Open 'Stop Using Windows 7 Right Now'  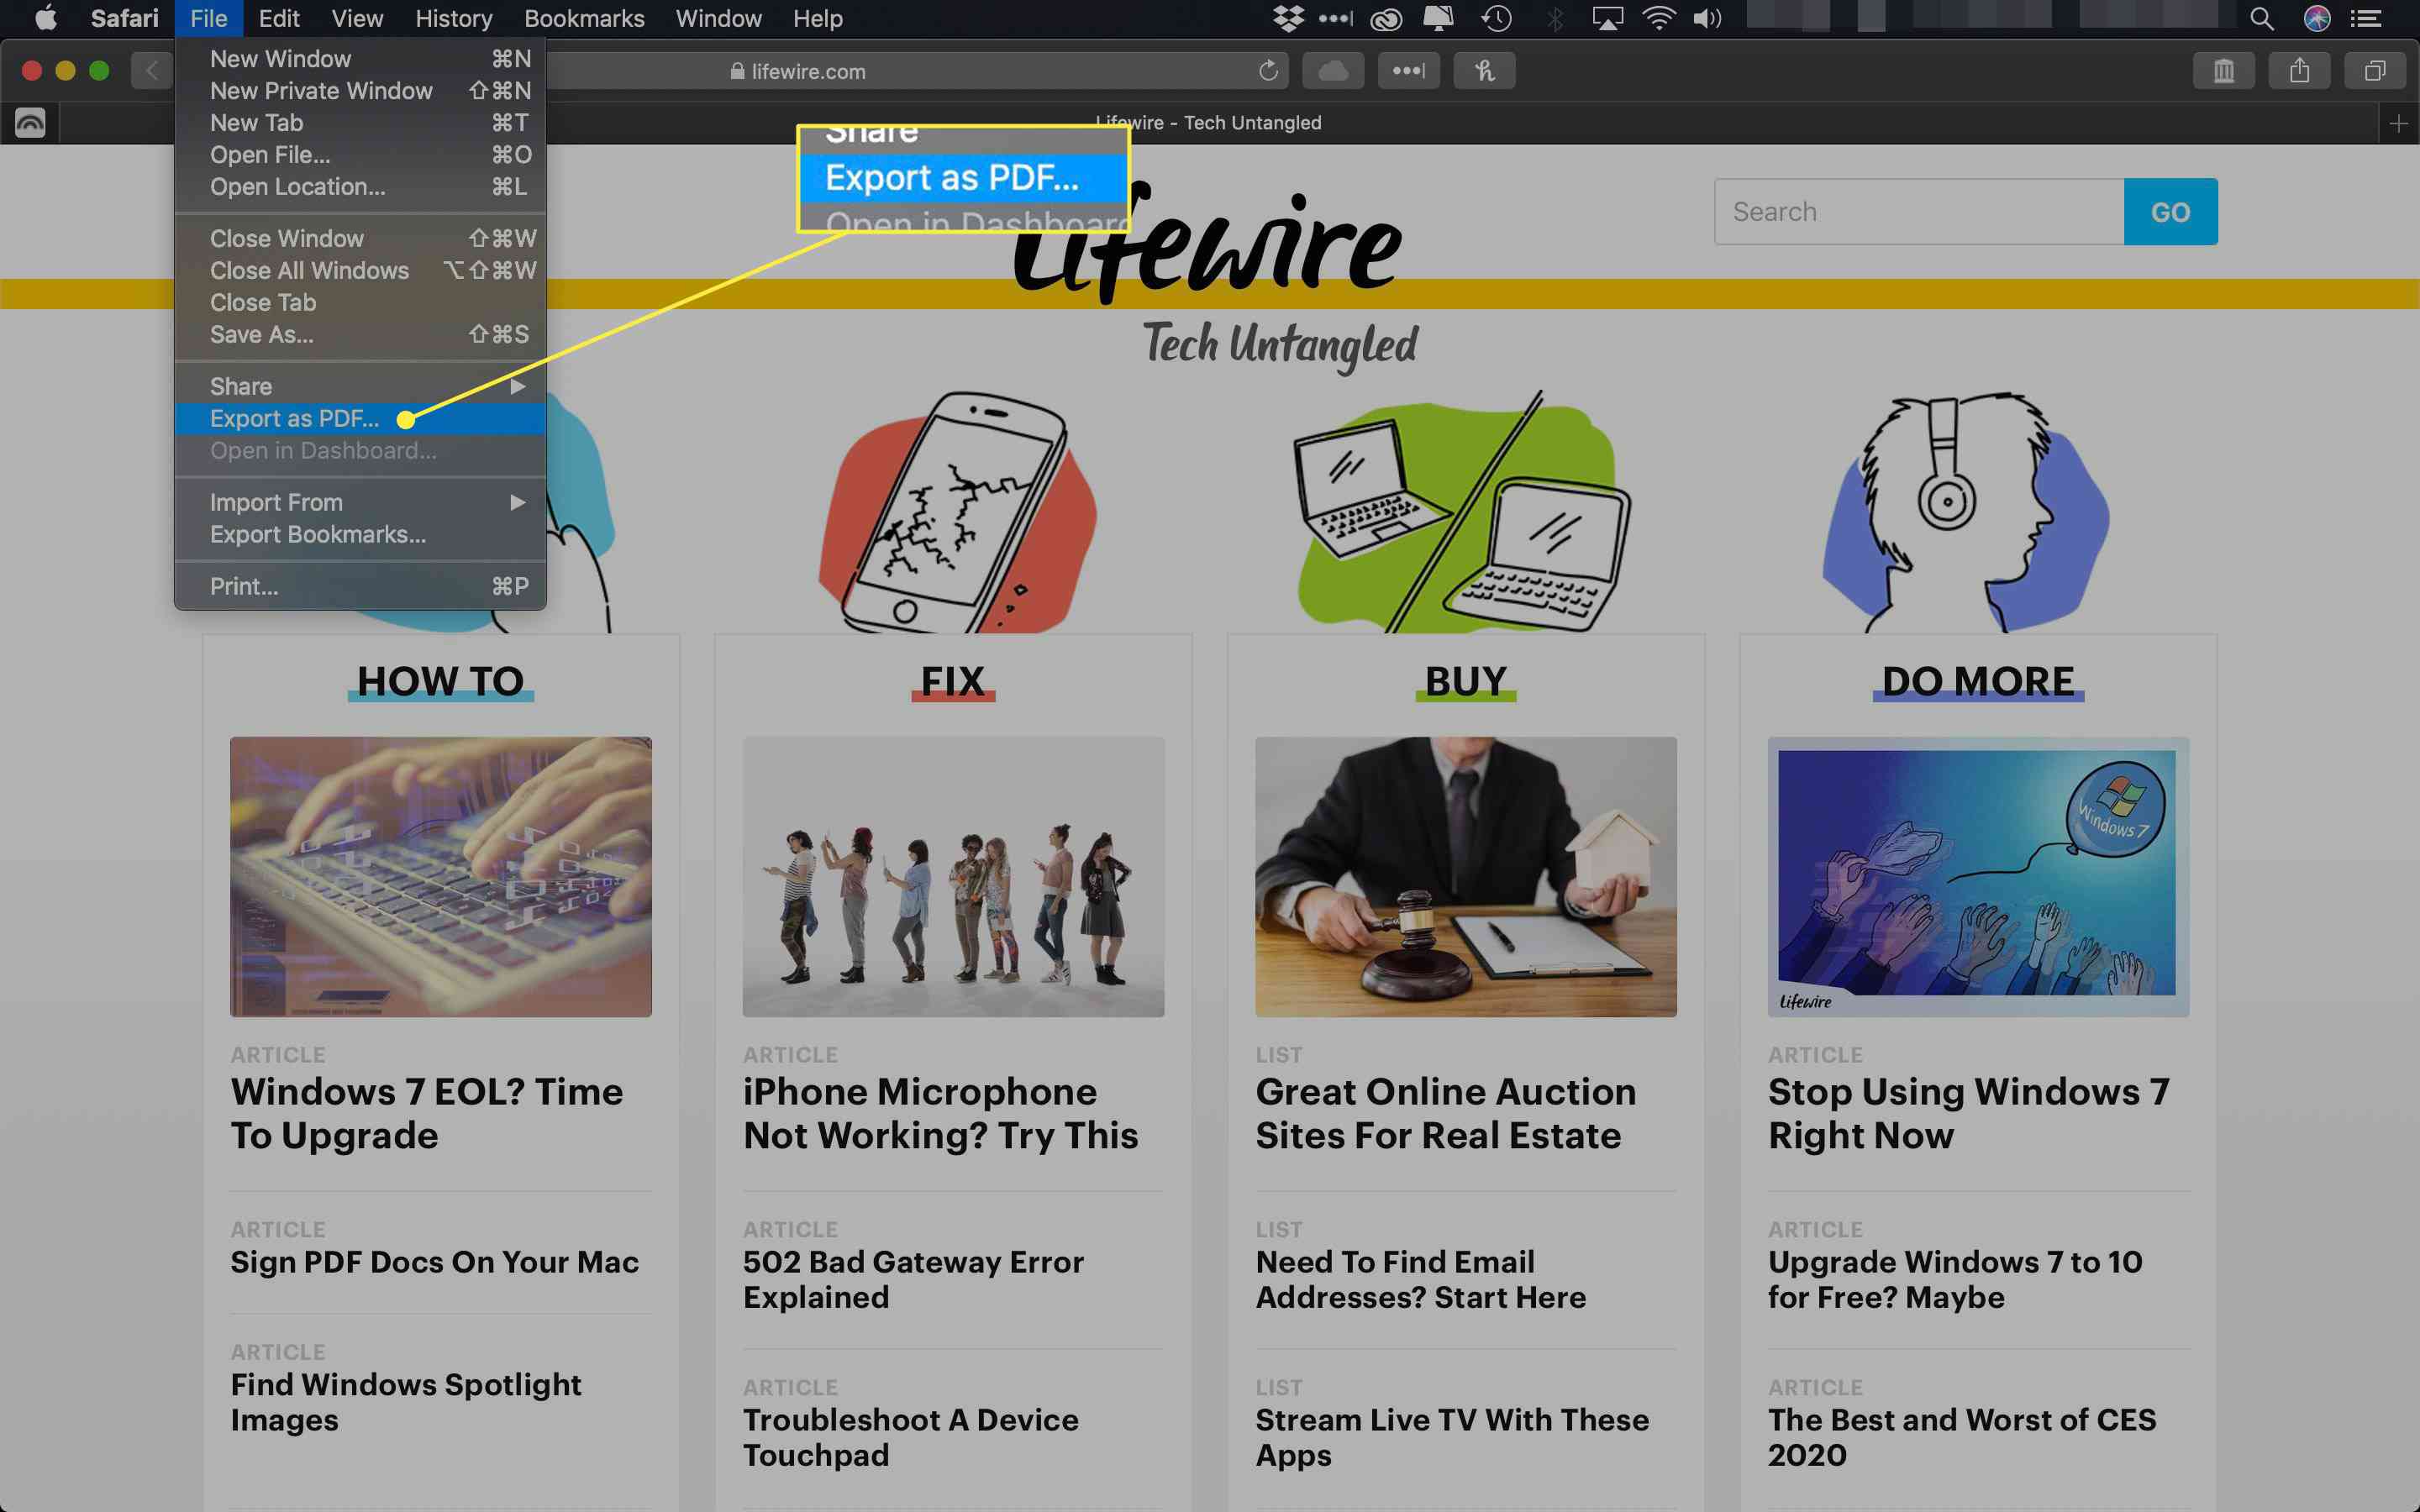[x=1968, y=1113]
